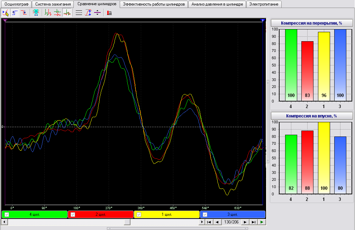Click the green play button
Image resolution: width=355 pixels, height=230 pixels.
[262, 222]
